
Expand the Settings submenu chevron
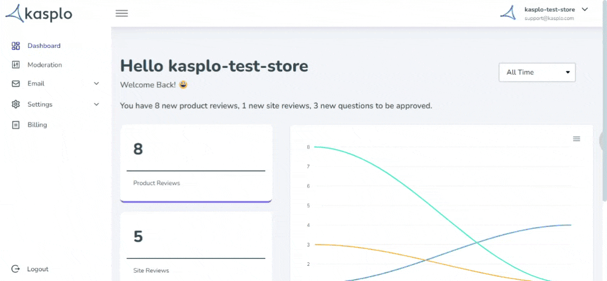pos(97,104)
